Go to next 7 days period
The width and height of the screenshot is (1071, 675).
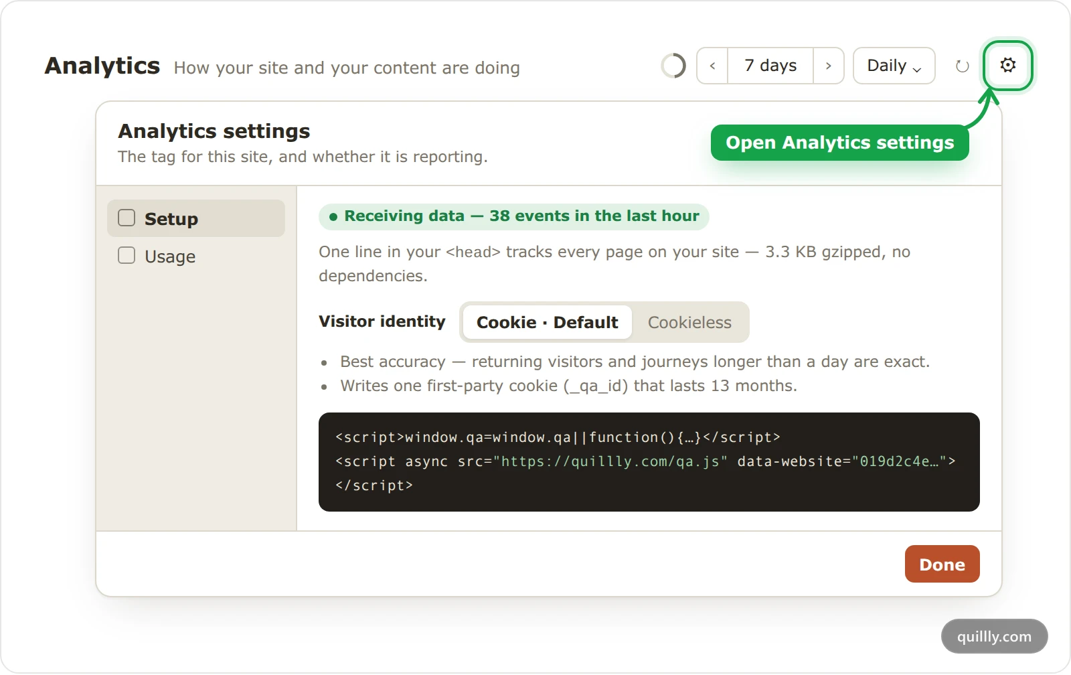[829, 66]
